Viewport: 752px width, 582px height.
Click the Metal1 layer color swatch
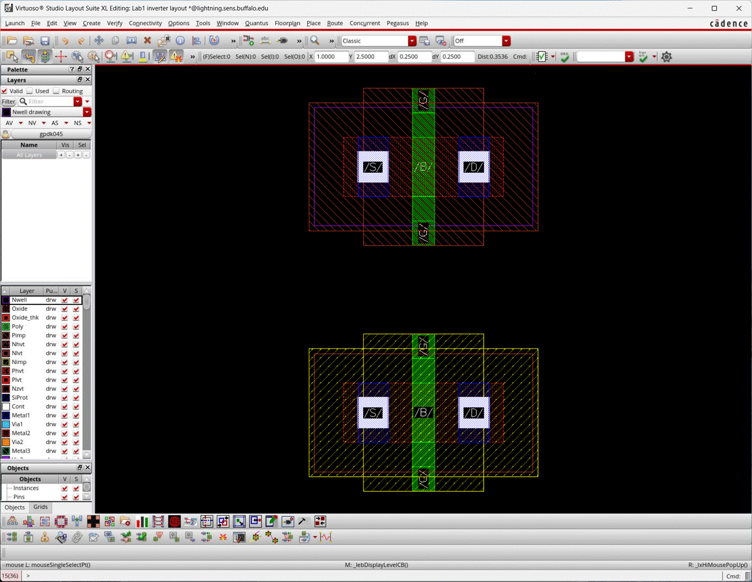6,415
